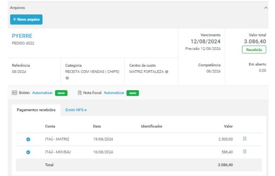Click info icon beside MATRIZ FORTALEZA

click(x=167, y=72)
